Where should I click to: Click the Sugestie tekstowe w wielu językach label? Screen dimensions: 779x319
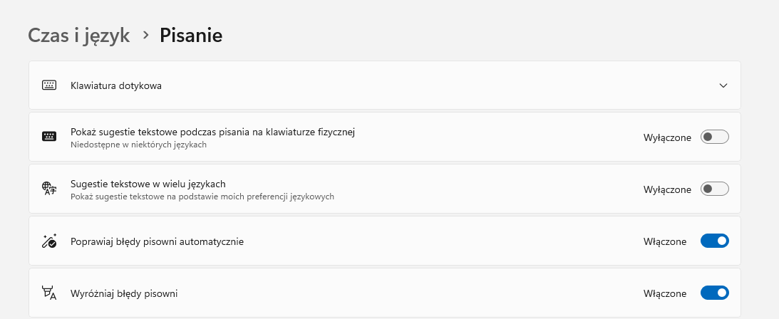pos(148,184)
